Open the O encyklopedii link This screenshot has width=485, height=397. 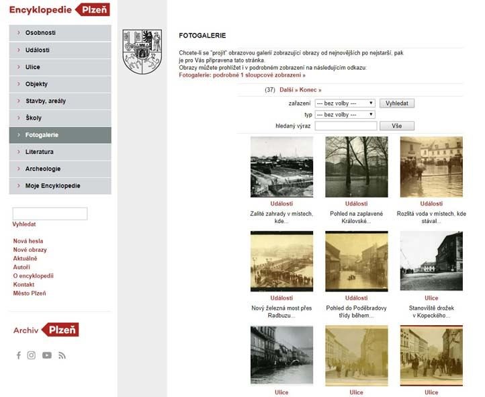(x=34, y=276)
